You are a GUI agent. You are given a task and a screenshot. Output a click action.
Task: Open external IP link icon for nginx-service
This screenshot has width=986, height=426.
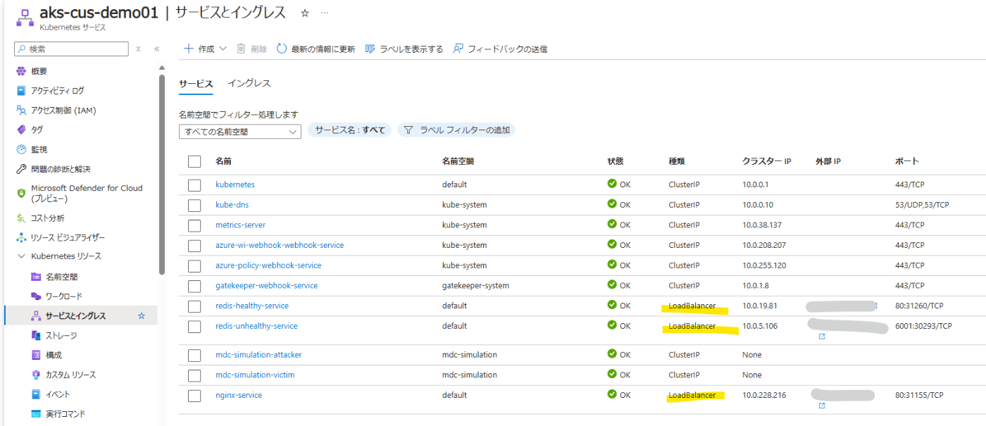[821, 406]
